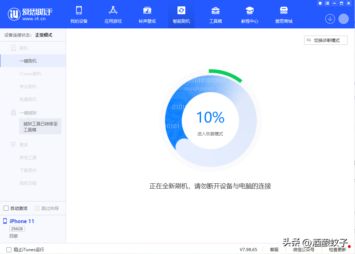Click the device name 西蒙
Image resolution: width=355 pixels, height=254 pixels.
point(14,236)
